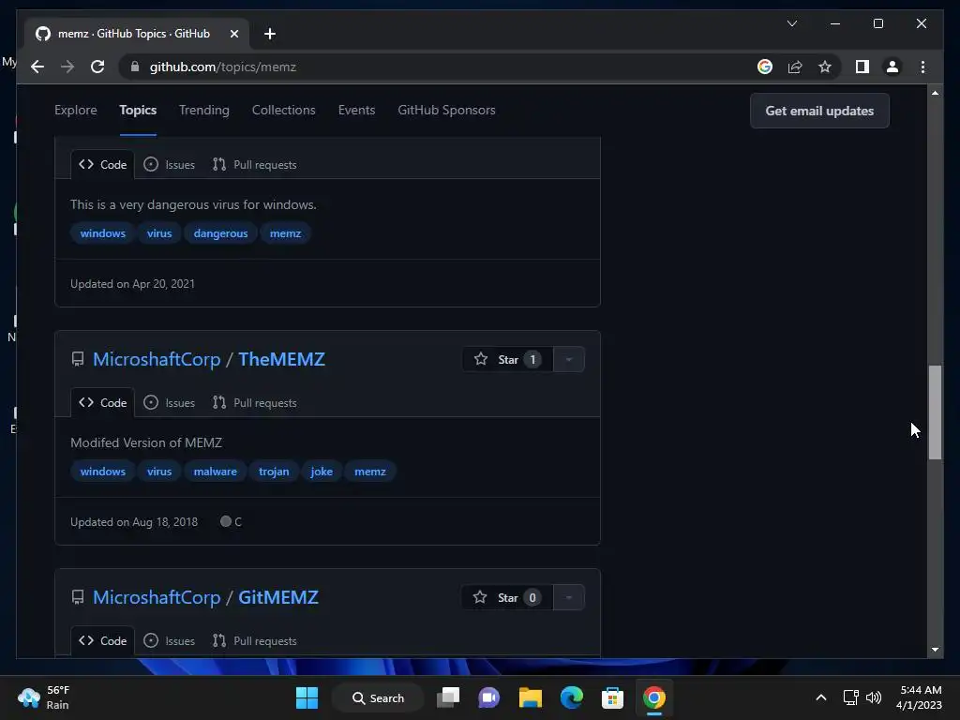Open Issues of the dangerous virus repo
The image size is (960, 720).
coord(169,165)
